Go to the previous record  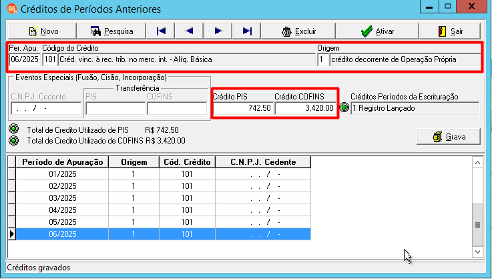pos(189,31)
